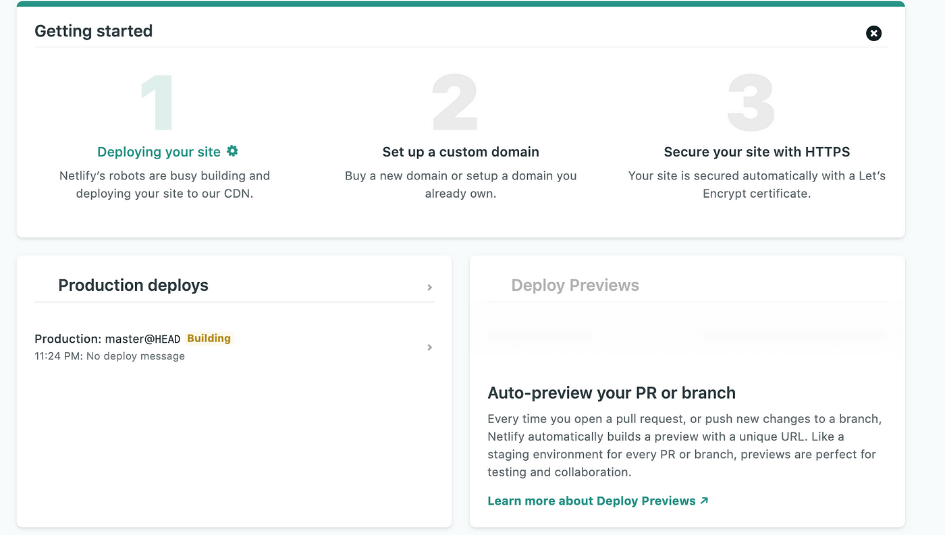Click the large step number 2
This screenshot has width=945, height=535.
(x=455, y=103)
